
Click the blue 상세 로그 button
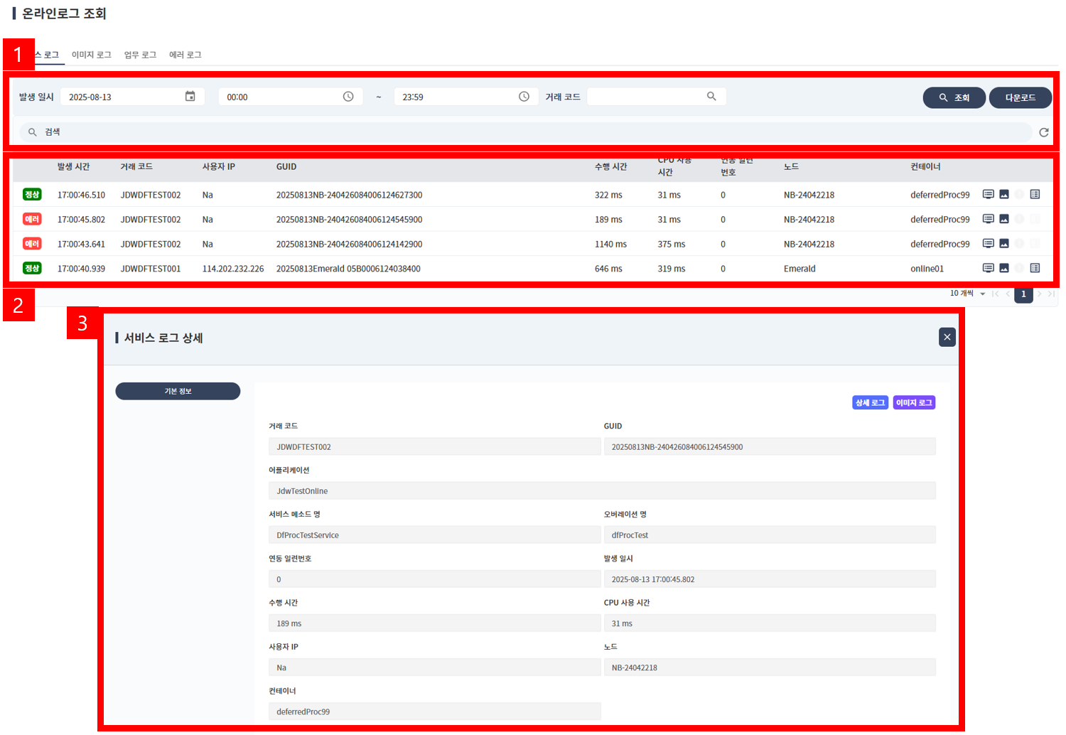[870, 403]
